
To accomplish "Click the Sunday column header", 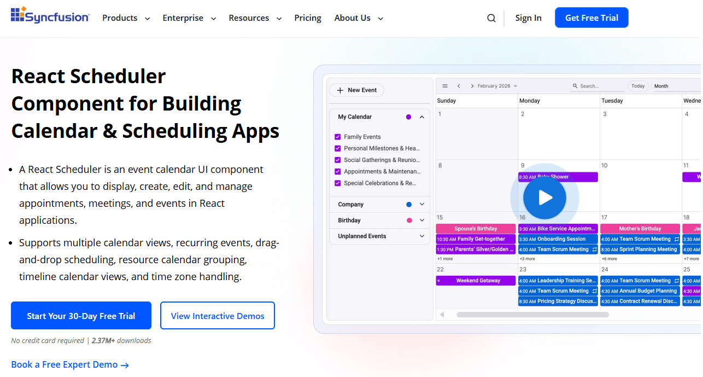I will pyautogui.click(x=477, y=101).
